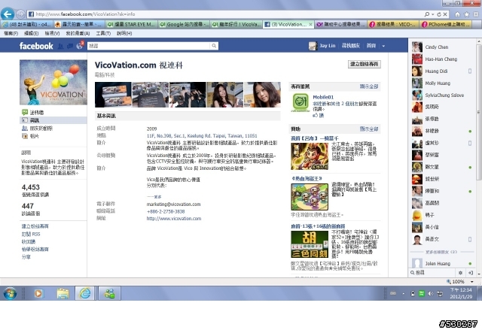
Task: Open the Help (H) browser menu
Action: click(124, 33)
